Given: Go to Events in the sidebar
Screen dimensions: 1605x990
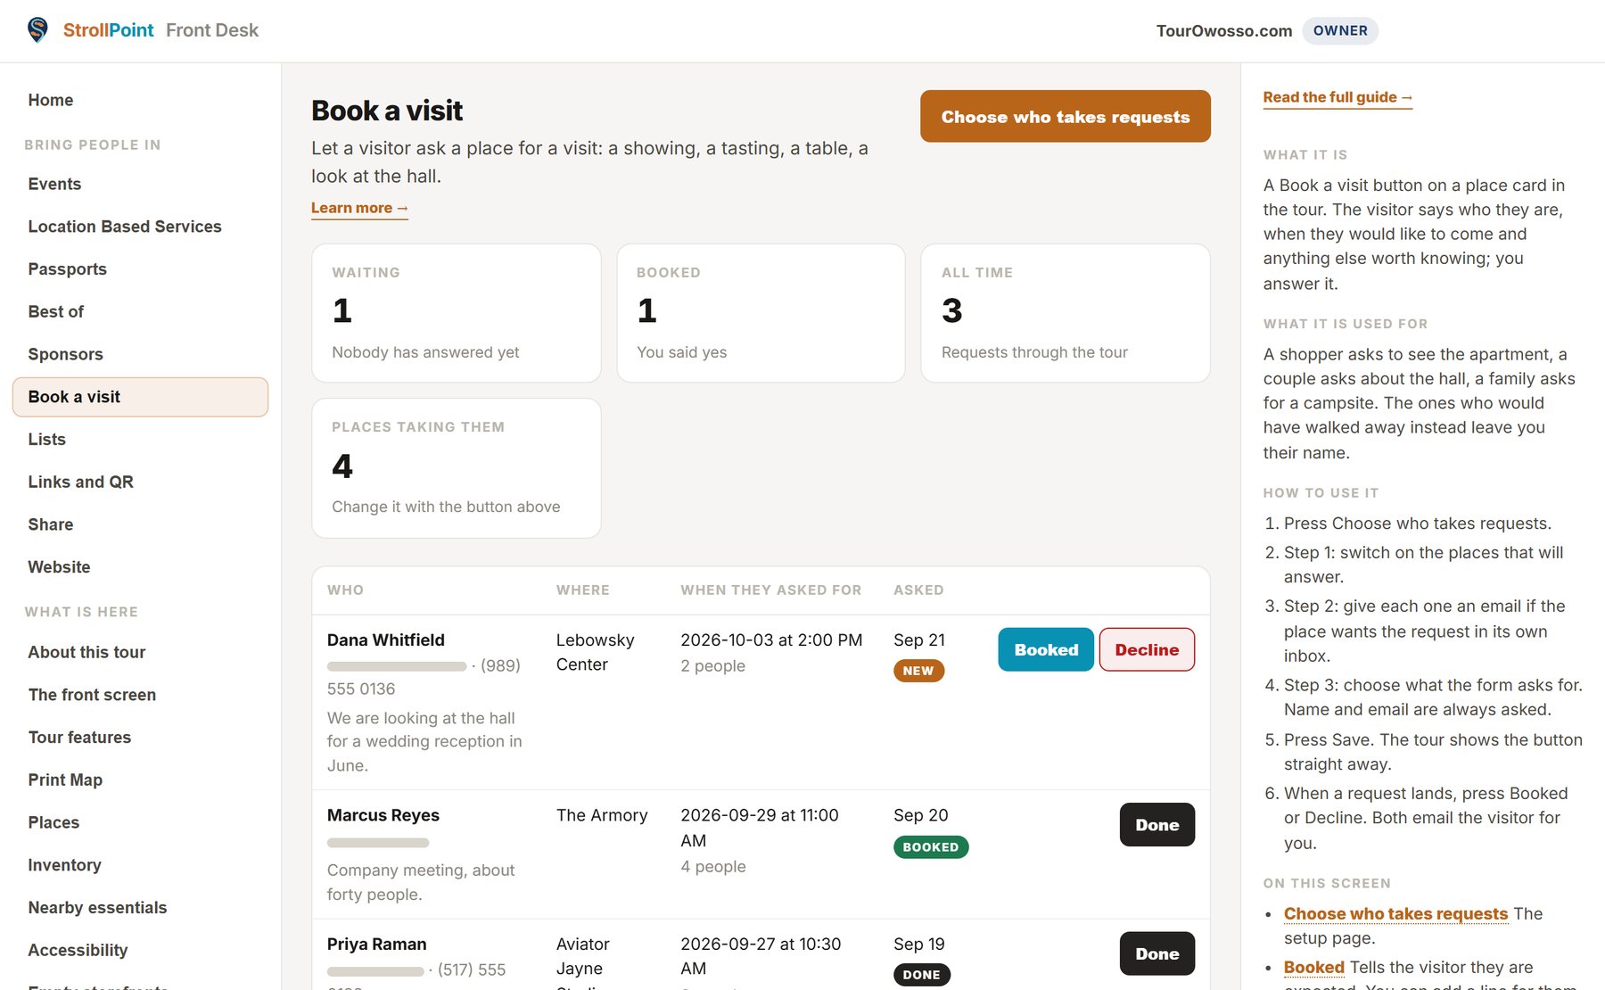Looking at the screenshot, I should tap(54, 184).
